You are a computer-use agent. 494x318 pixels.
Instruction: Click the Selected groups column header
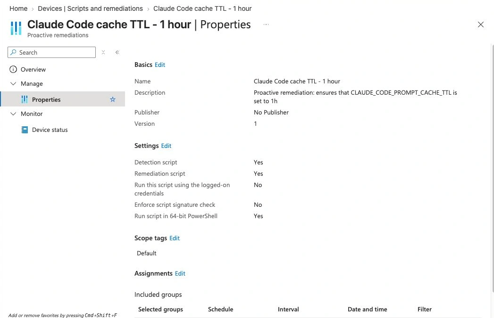click(x=160, y=309)
